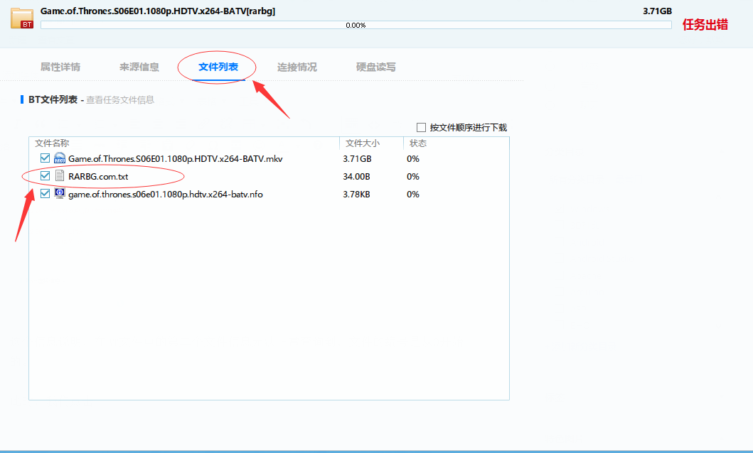Select the Game.of.Thrones mkv file name row
This screenshot has width=753, height=453.
175,159
